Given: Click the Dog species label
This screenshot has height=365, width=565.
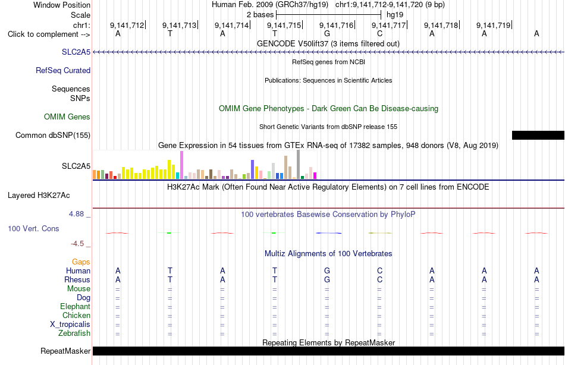Looking at the screenshot, I should (x=84, y=298).
